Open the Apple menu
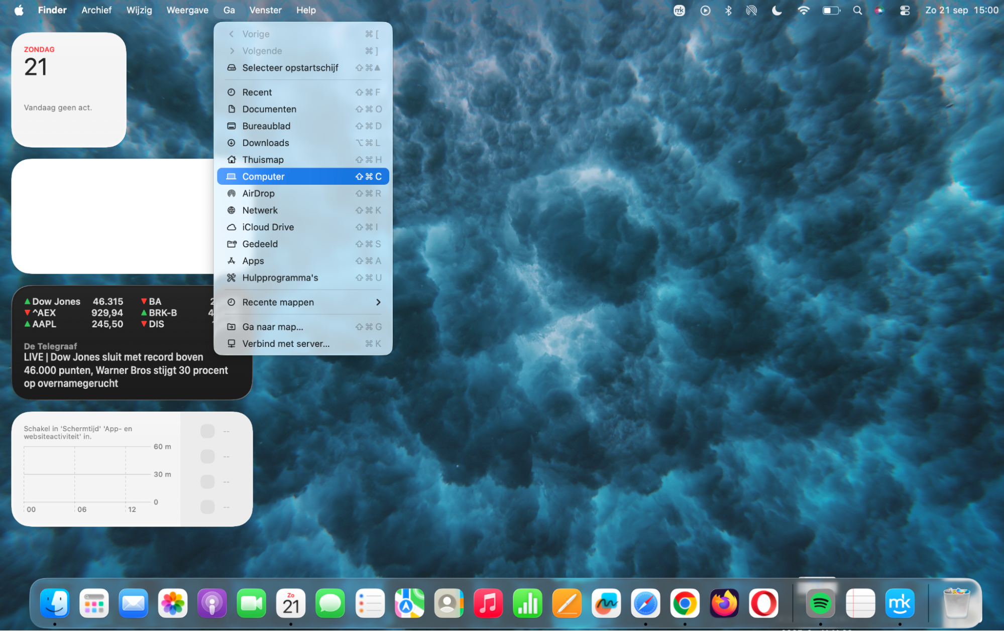Screen dimensions: 1004x631 (x=18, y=10)
